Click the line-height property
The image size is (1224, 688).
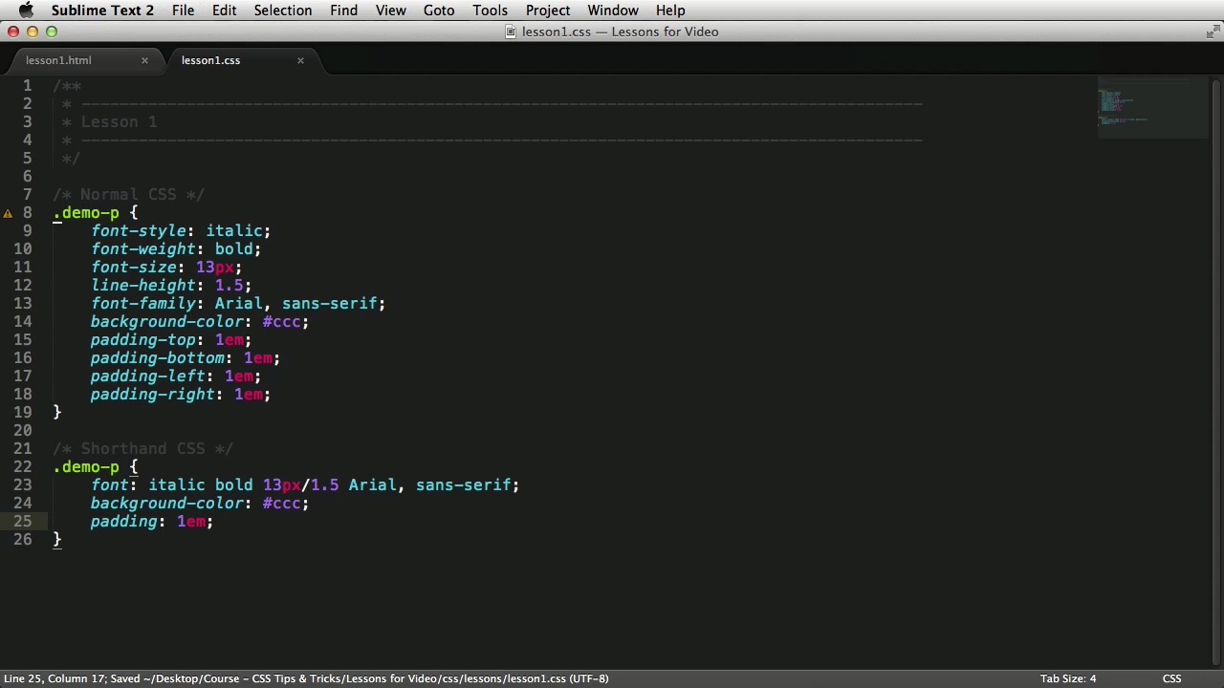[x=143, y=286]
